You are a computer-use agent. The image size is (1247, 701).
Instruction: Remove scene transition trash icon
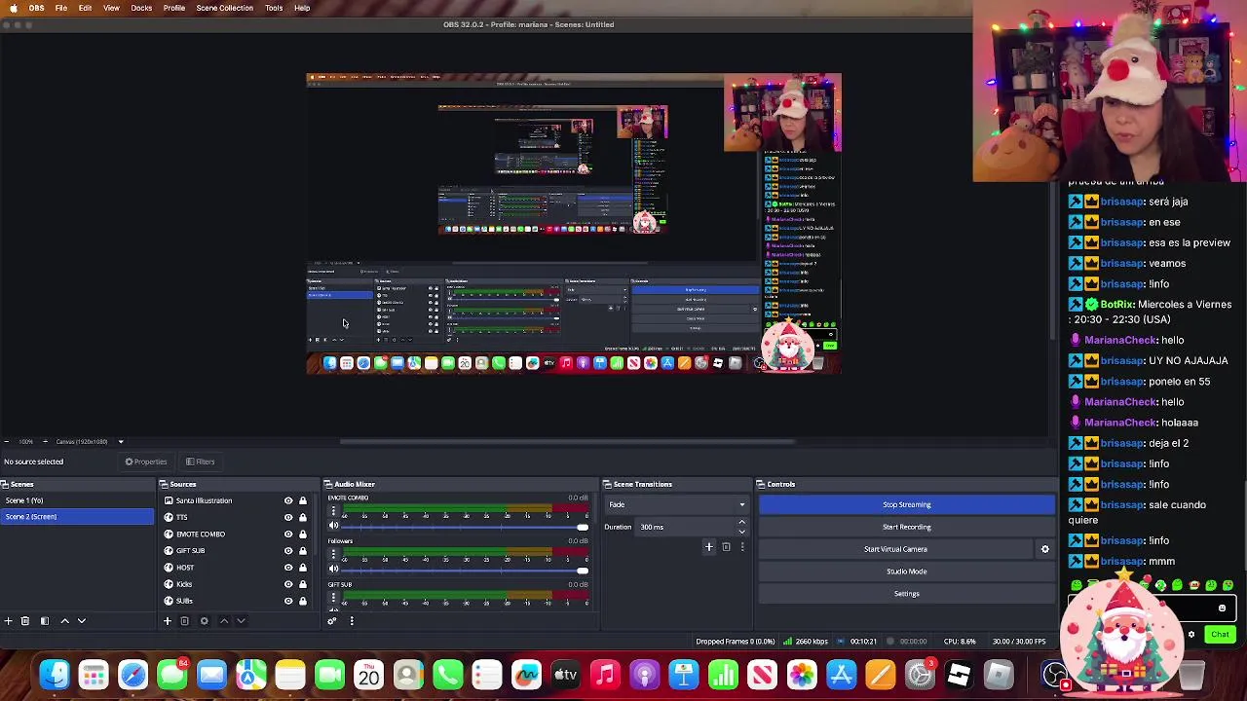[x=726, y=547]
